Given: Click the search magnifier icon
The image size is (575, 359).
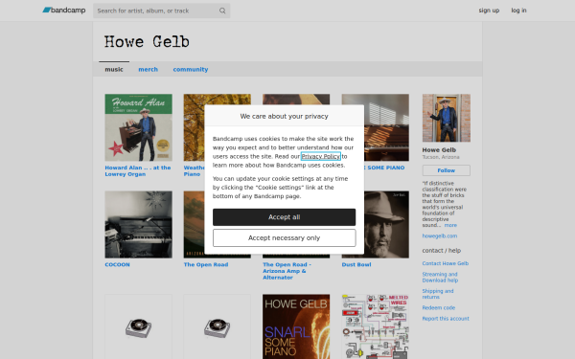Looking at the screenshot, I should tap(222, 11).
